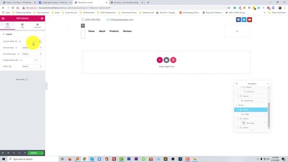Switch to LeadEngine Product browser tab
This screenshot has width=288, height=162.
point(55,3)
